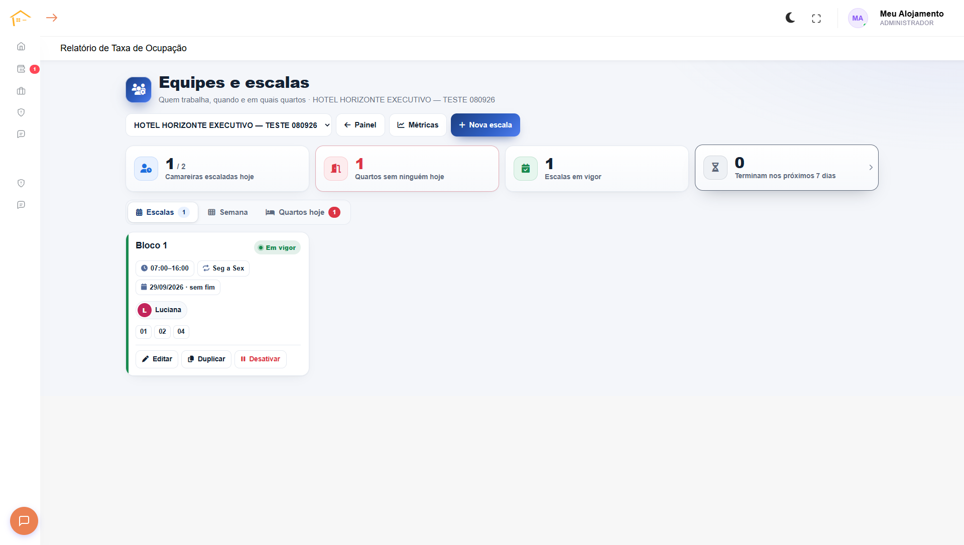The width and height of the screenshot is (964, 545).
Task: Click the hourglass icon on the 7 dias card
Action: pos(715,168)
